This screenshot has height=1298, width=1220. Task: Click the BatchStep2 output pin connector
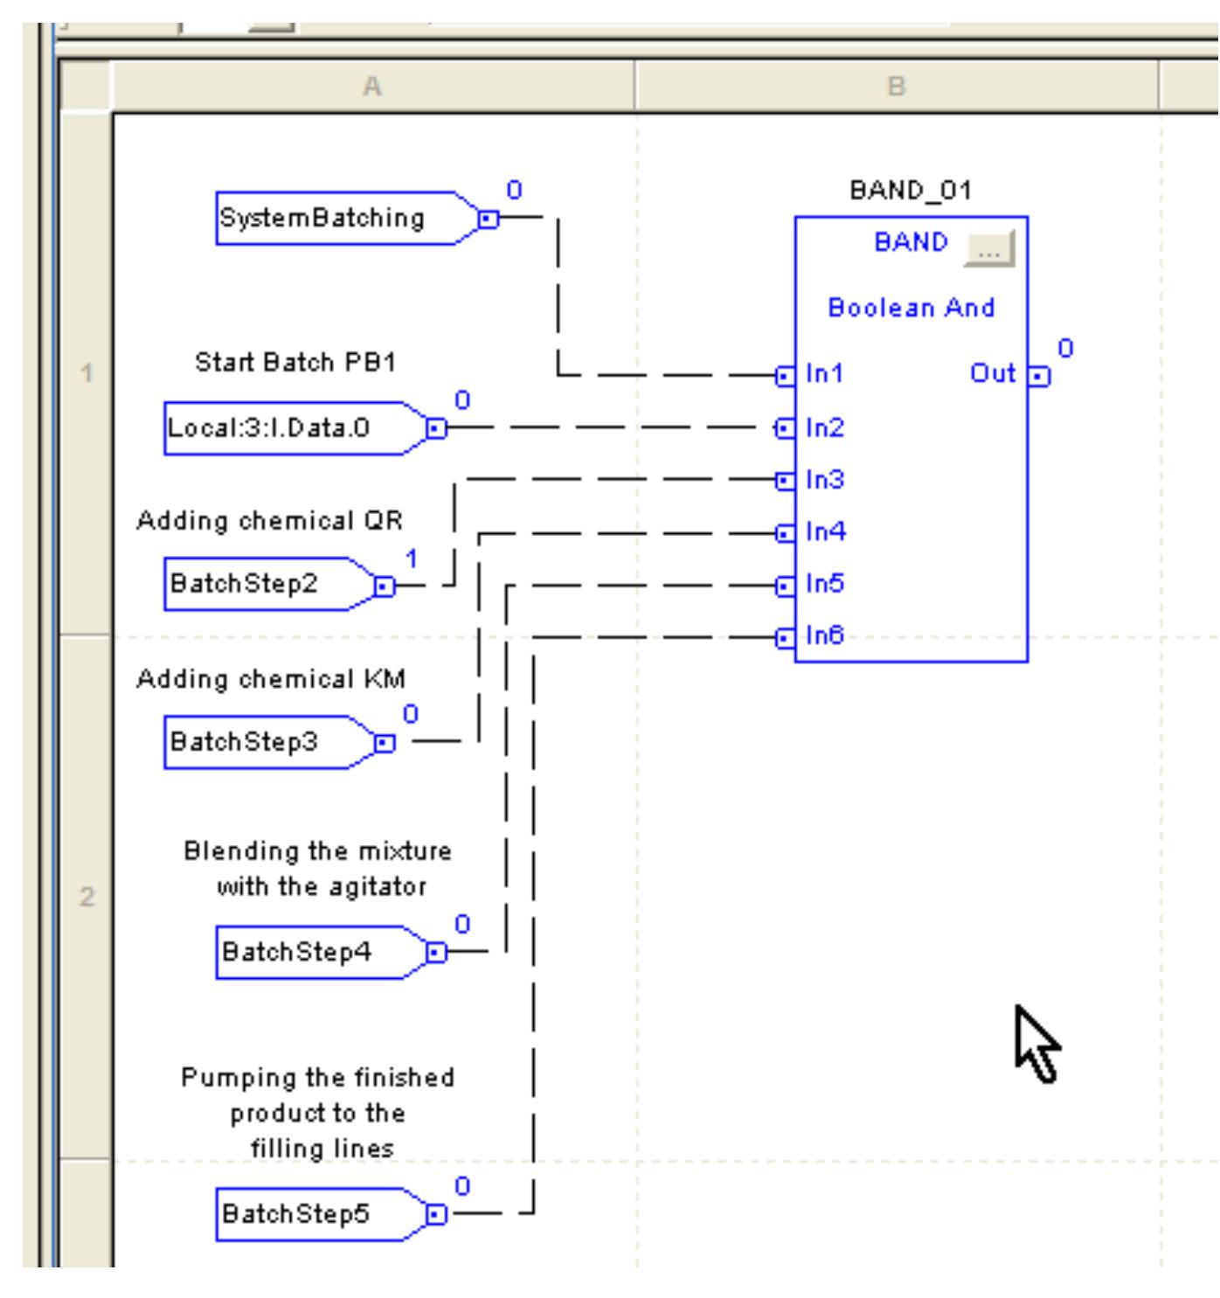(x=385, y=586)
